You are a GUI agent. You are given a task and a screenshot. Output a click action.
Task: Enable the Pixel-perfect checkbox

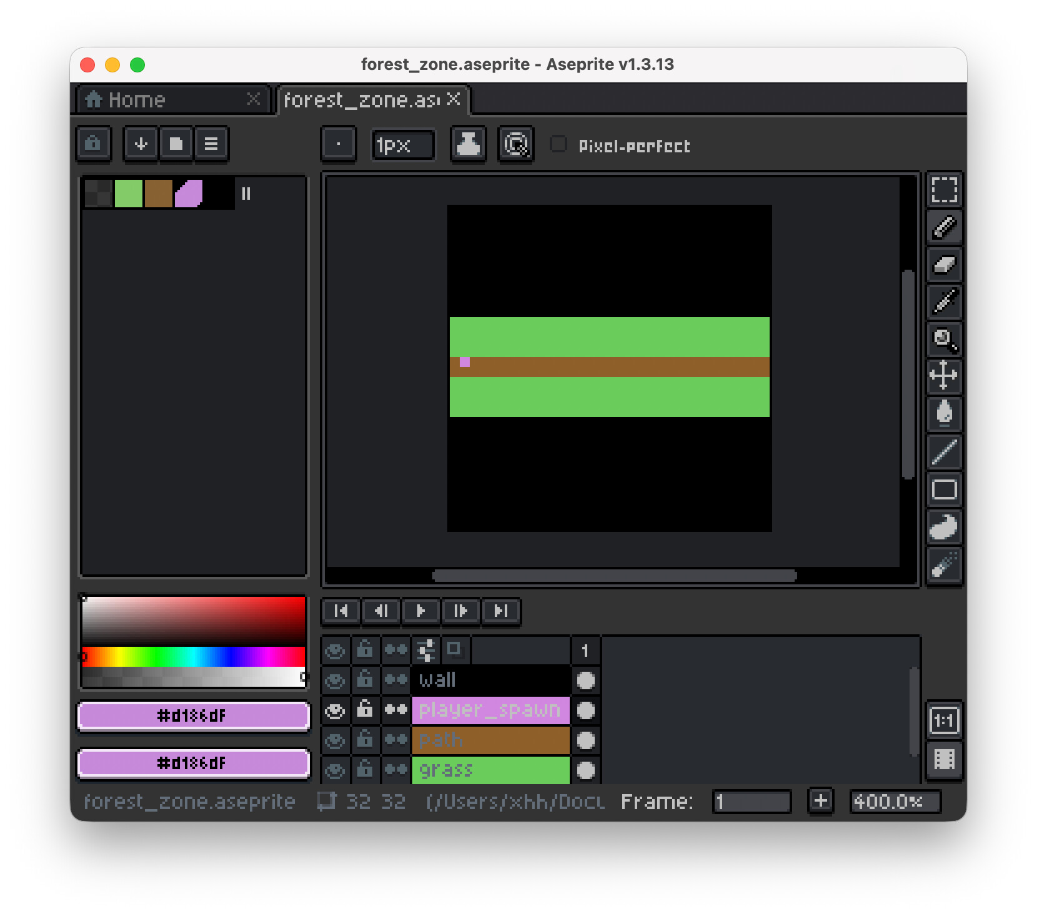558,145
